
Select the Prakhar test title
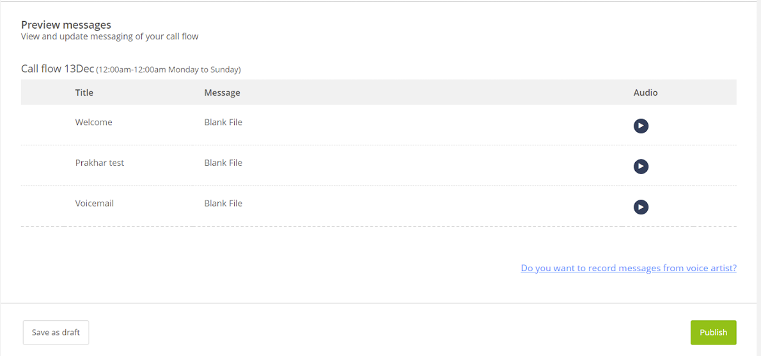(99, 163)
